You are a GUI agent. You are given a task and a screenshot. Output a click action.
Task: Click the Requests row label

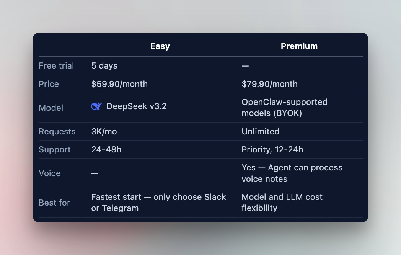coord(57,132)
